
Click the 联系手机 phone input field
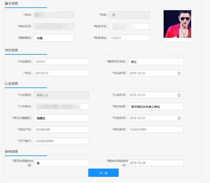coord(129,27)
